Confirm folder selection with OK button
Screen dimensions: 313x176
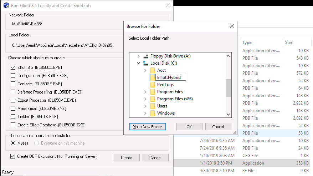coord(189,127)
